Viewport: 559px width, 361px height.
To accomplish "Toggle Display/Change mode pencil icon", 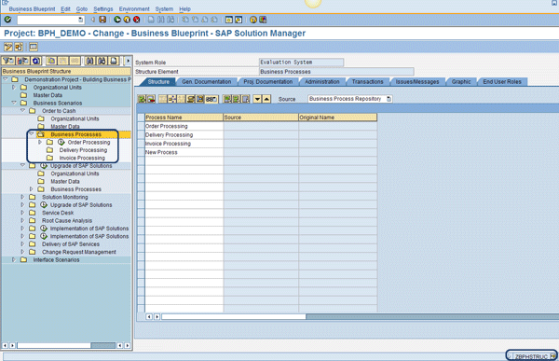I will [x=7, y=47].
